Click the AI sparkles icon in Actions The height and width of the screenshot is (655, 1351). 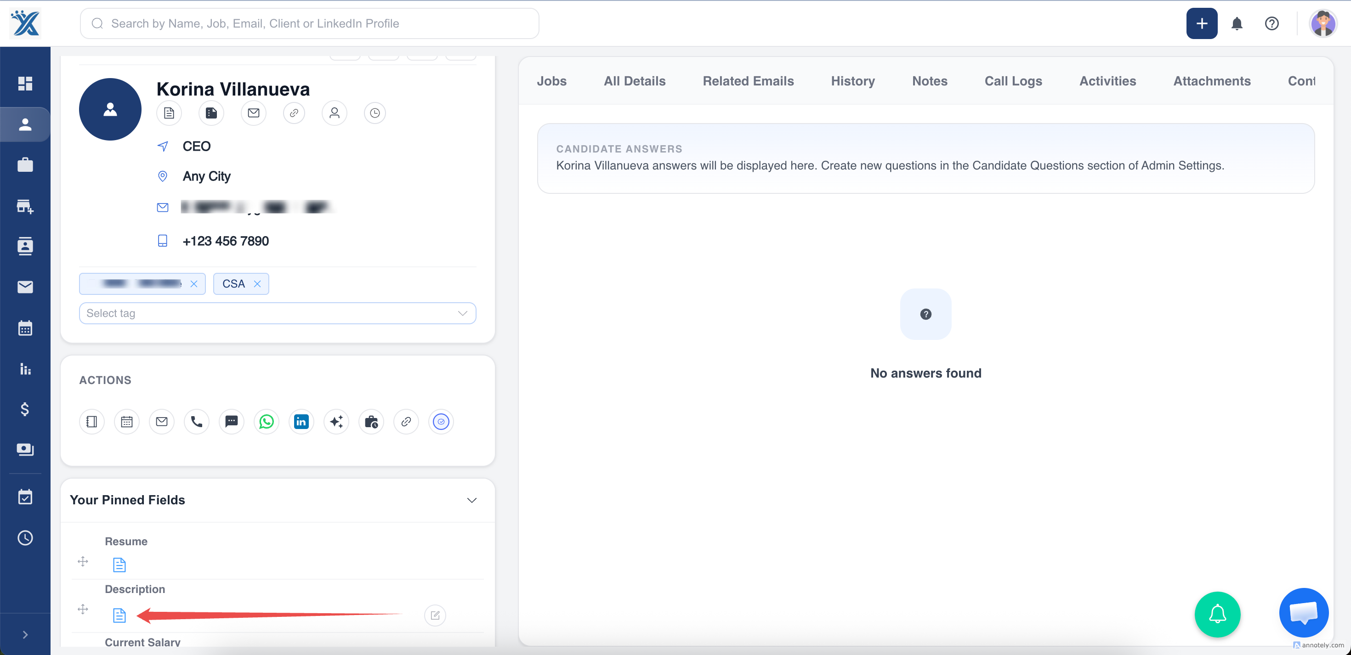(x=336, y=422)
